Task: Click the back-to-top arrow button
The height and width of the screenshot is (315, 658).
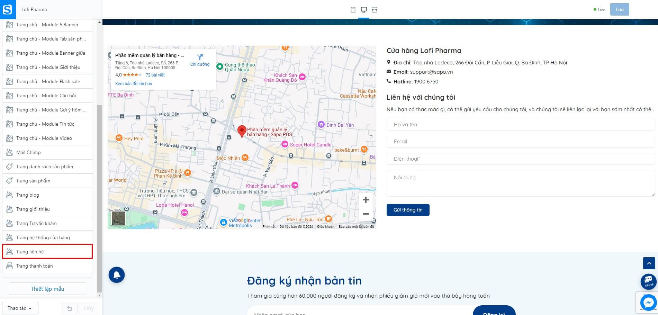Action: 649,263
